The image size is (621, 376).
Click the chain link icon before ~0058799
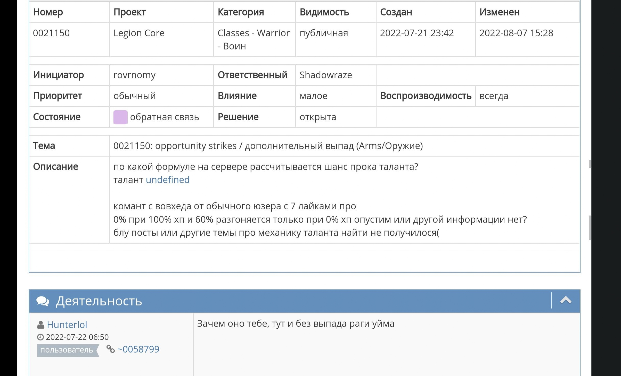[x=111, y=349]
